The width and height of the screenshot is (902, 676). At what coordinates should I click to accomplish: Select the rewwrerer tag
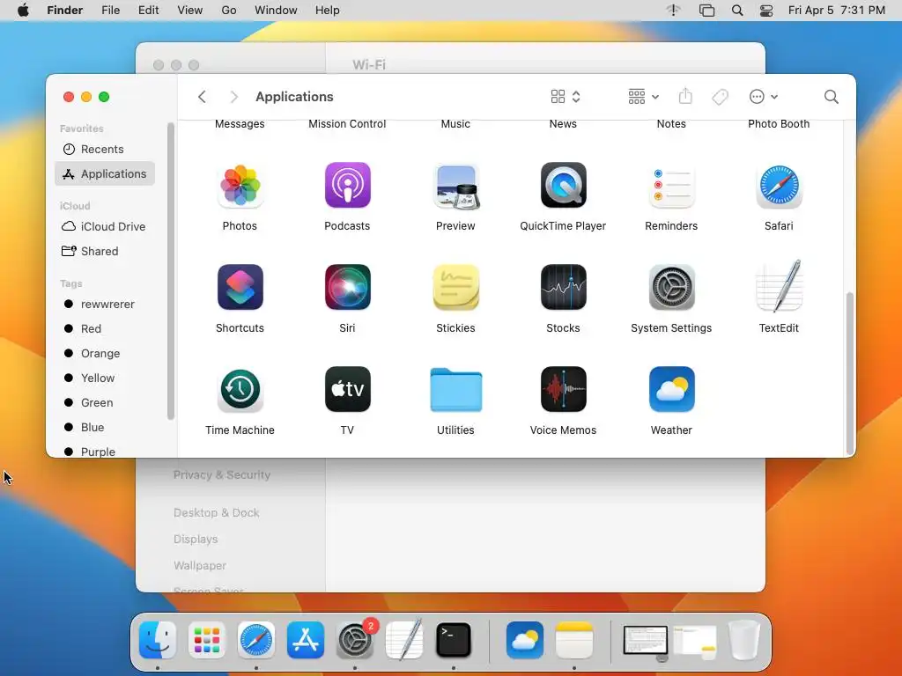[x=105, y=304]
